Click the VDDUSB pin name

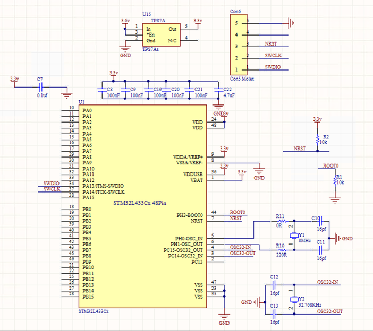[193, 175]
